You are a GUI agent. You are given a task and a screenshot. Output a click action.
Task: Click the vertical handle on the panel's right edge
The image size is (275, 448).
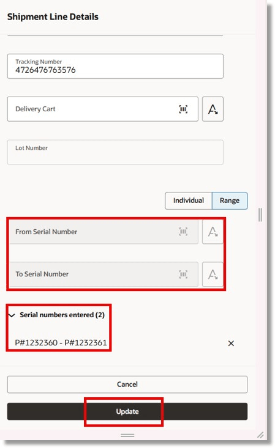pyautogui.click(x=260, y=215)
